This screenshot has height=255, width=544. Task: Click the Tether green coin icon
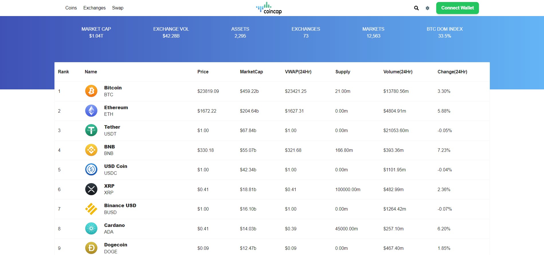[x=91, y=130]
